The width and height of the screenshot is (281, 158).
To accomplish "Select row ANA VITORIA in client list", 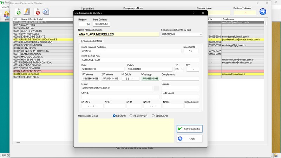I will coord(43,25).
